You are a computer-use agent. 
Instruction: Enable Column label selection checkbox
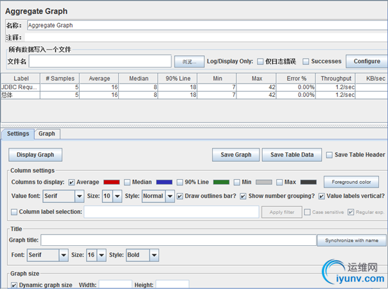click(x=14, y=212)
